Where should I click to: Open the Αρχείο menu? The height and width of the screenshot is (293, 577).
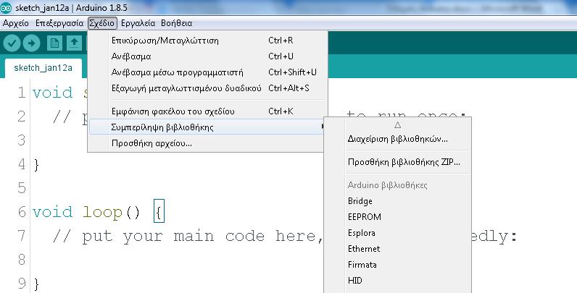pyautogui.click(x=16, y=23)
